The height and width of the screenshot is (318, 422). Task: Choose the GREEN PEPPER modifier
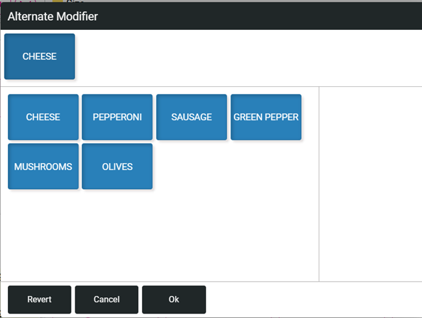click(266, 117)
